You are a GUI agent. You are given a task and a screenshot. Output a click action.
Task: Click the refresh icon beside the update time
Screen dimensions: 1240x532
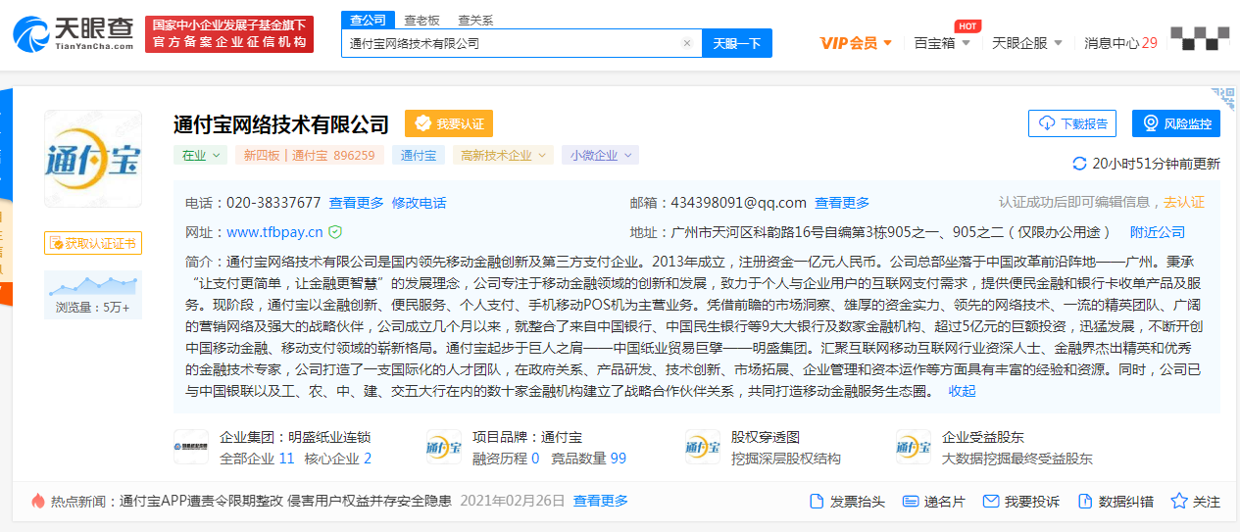[x=1080, y=164]
